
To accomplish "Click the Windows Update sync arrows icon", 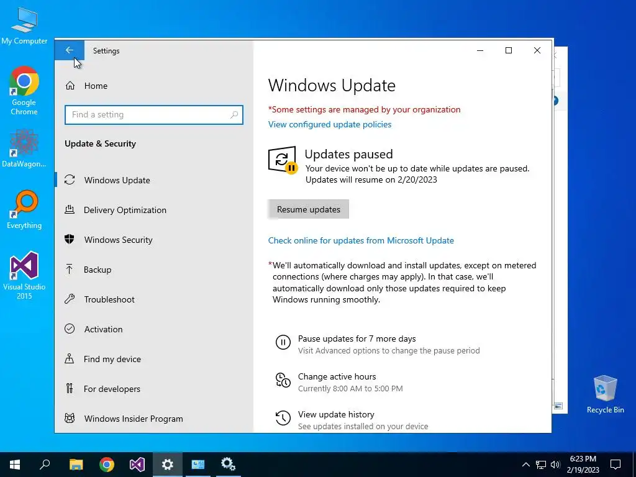I will click(x=70, y=179).
